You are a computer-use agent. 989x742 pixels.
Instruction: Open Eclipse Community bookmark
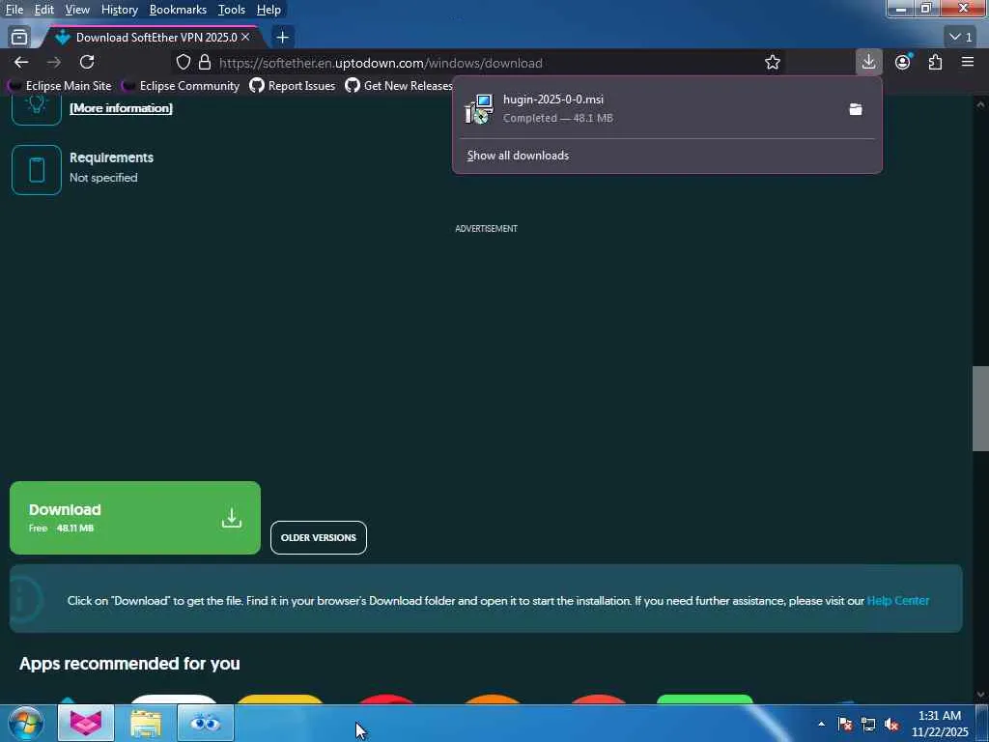pyautogui.click(x=182, y=85)
